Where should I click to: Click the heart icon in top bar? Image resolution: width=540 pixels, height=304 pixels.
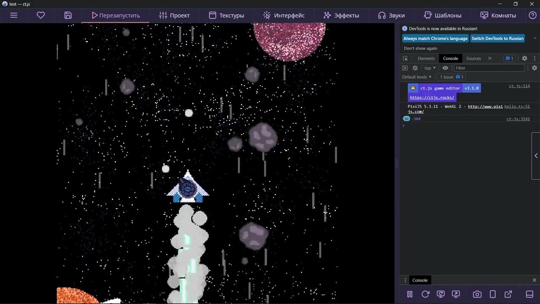point(41,15)
